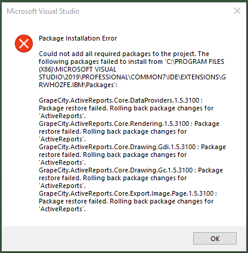Screen dimensions: 248x253
Task: Click the RWHOZFE.IBM\Packages text
Action: 78,85
